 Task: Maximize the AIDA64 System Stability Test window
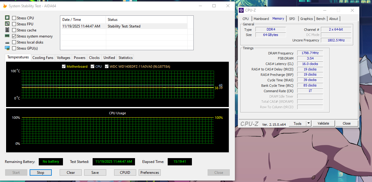point(214,6)
